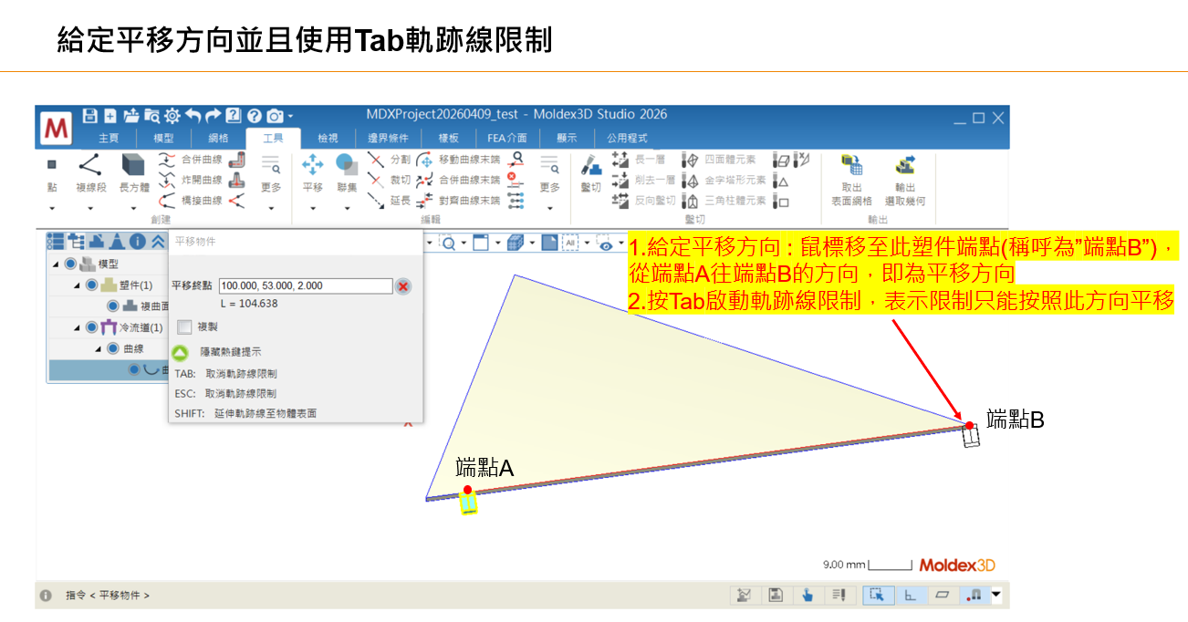Toggle 隱藏熱鍵提示 green arrow button
Image resolution: width=1188 pixels, height=622 pixels.
pos(181,351)
